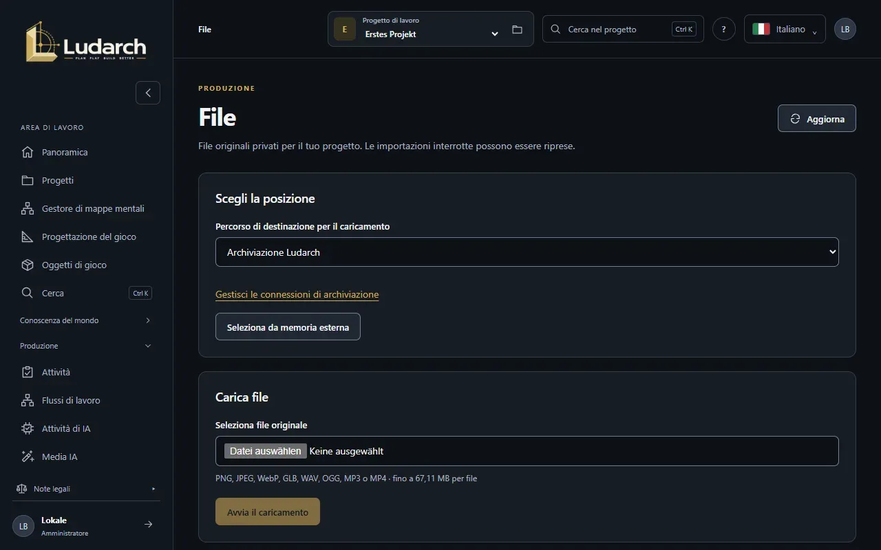Click the Attività di IA sidebar label

(x=66, y=428)
